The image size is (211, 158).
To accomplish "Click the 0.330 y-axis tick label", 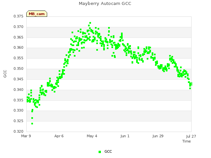I will point(18,111).
